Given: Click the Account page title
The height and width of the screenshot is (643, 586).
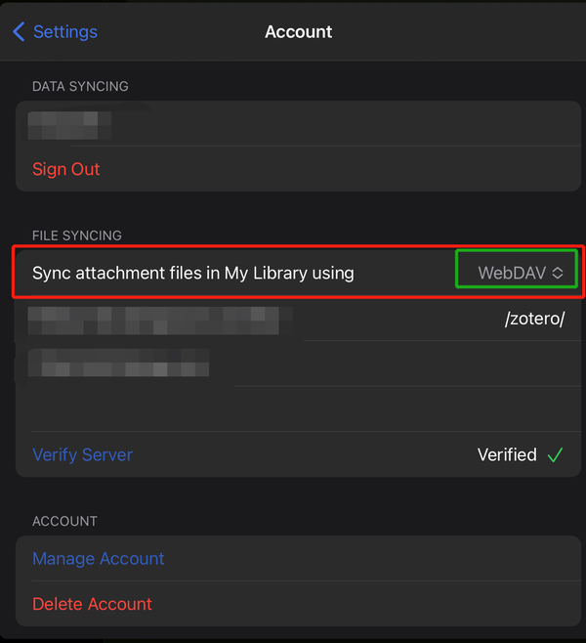Looking at the screenshot, I should (x=298, y=31).
